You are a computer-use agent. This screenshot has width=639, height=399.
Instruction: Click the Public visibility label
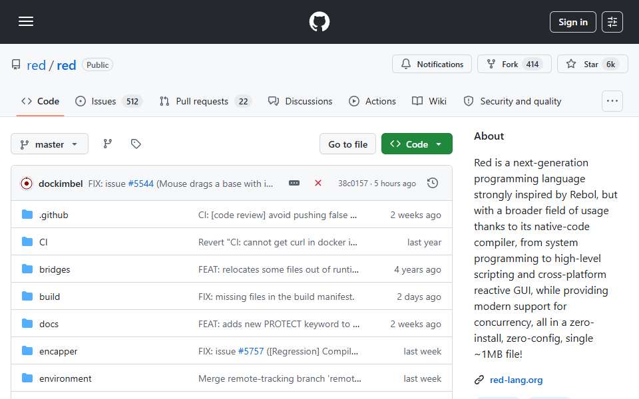97,65
